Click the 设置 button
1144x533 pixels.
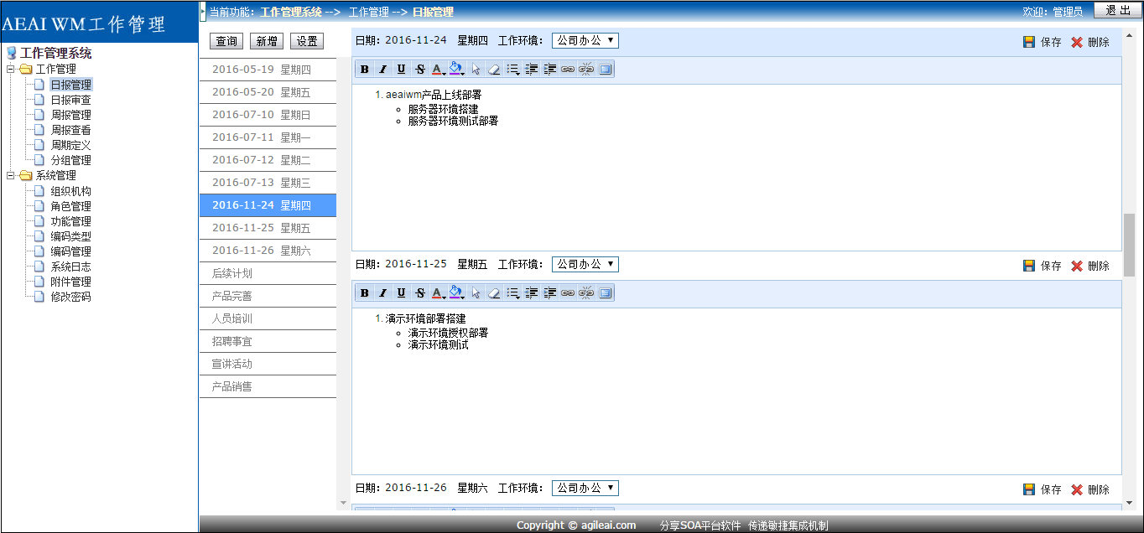point(307,42)
